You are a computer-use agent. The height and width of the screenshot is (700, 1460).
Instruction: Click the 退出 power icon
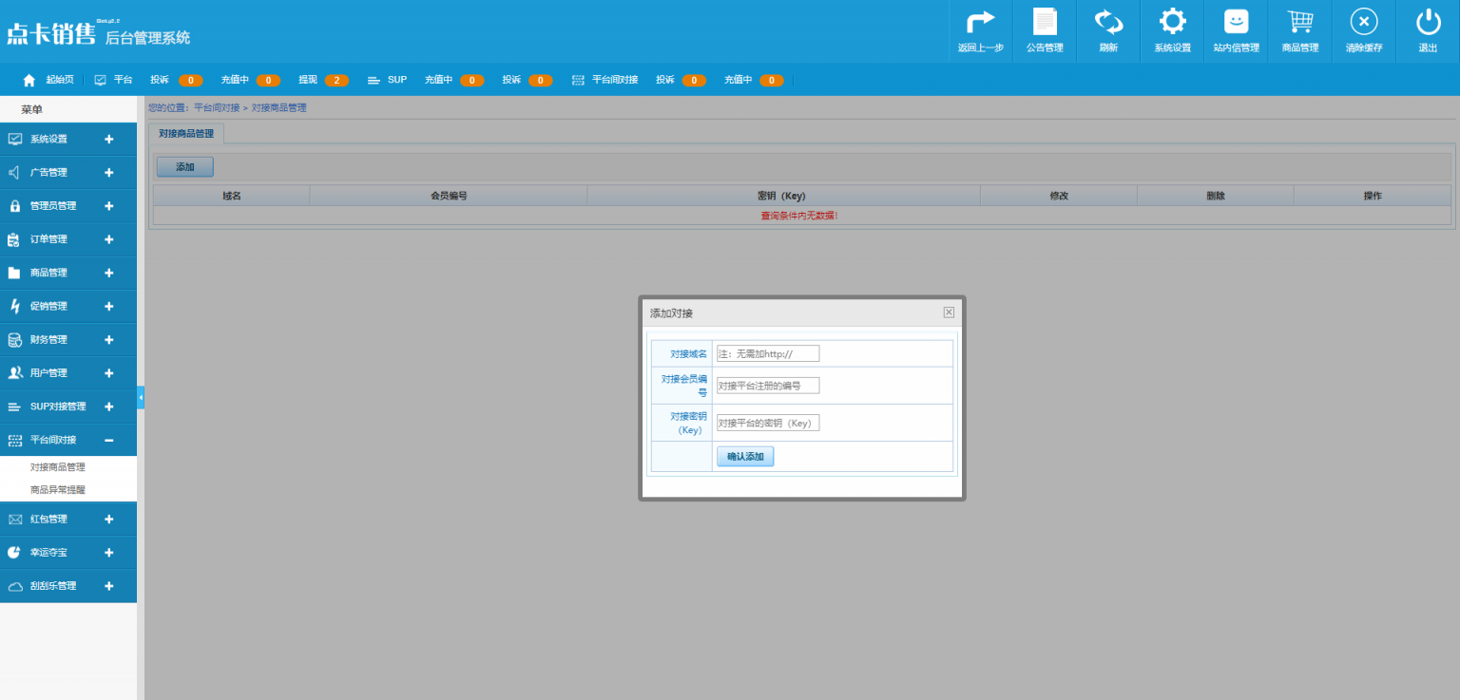(x=1428, y=22)
